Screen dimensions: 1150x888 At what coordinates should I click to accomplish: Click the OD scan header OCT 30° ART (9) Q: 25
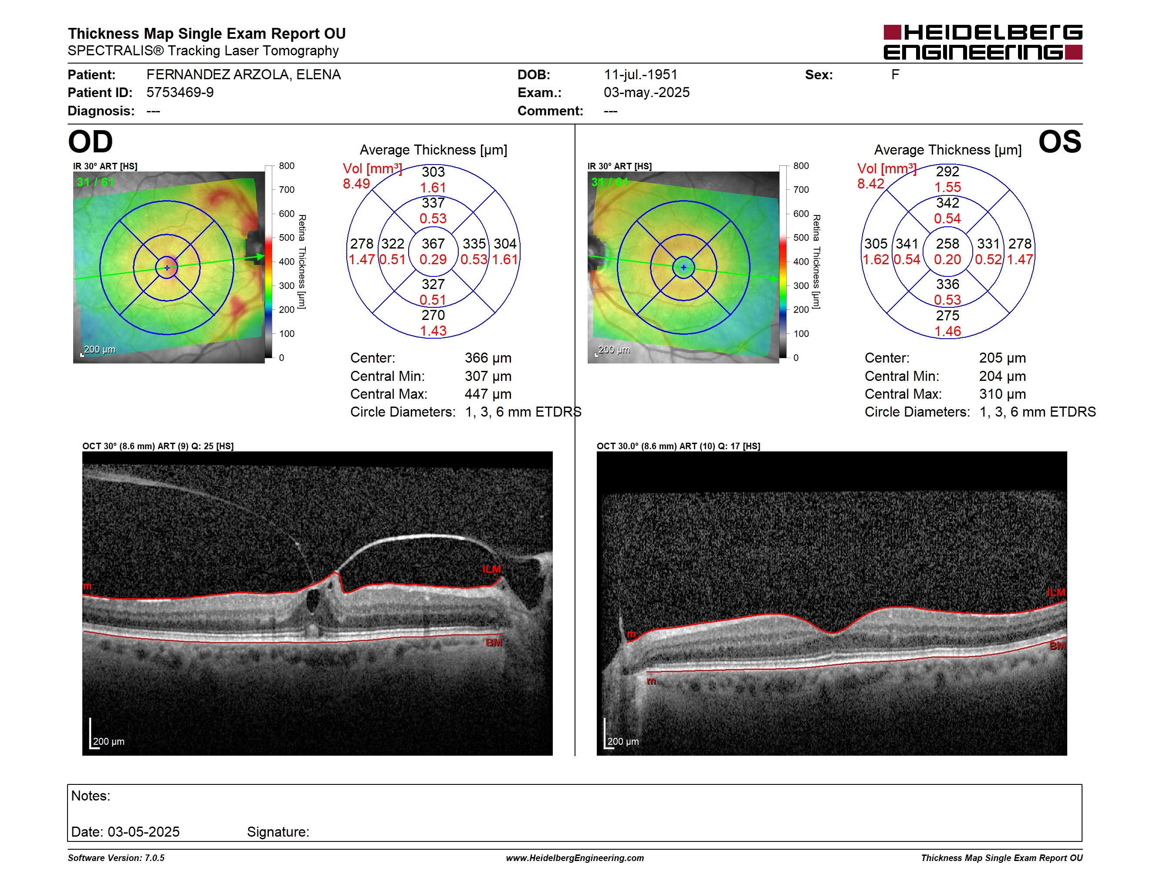[158, 446]
